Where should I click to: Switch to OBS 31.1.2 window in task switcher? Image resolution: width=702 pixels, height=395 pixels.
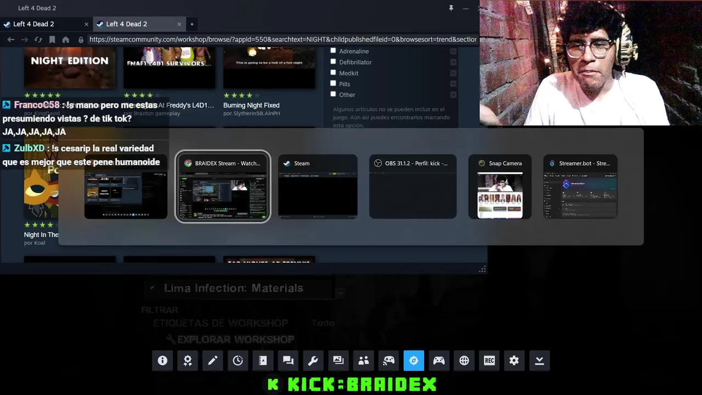click(412, 187)
